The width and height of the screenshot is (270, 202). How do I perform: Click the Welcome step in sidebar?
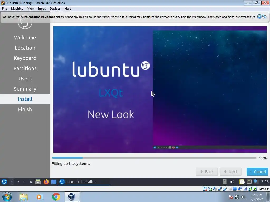coord(25,38)
